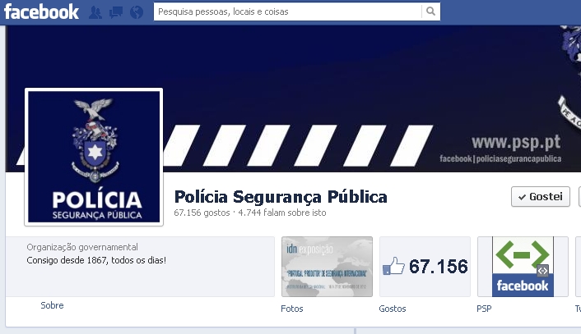Screen dimensions: 581x334
Task: Open the Fotos label link
Action: pos(292,309)
